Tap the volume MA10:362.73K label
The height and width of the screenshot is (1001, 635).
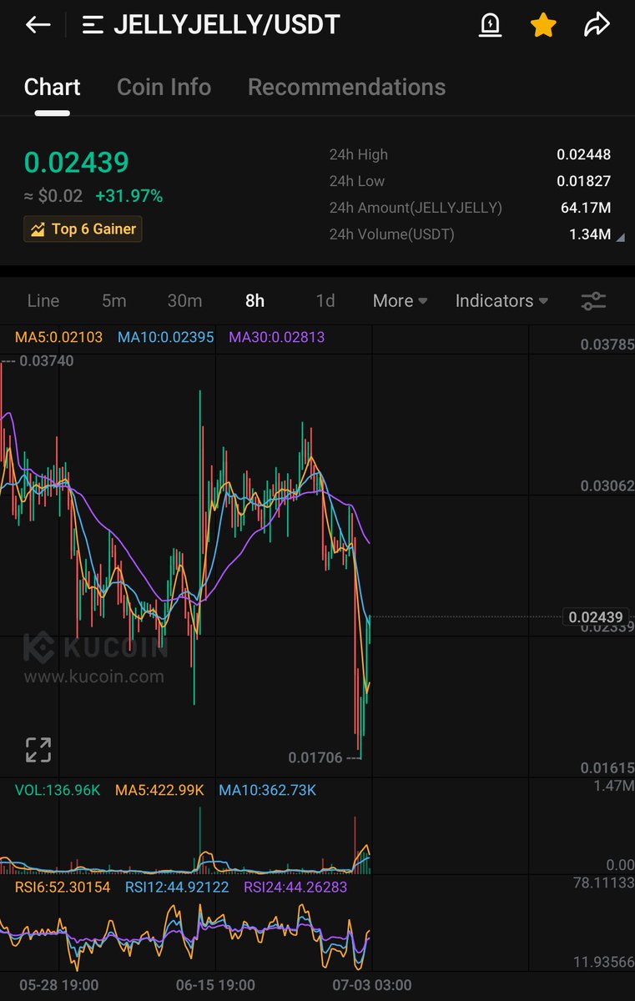pos(268,790)
